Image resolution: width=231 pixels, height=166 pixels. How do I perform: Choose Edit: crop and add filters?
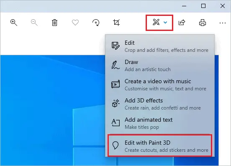pos(160,46)
